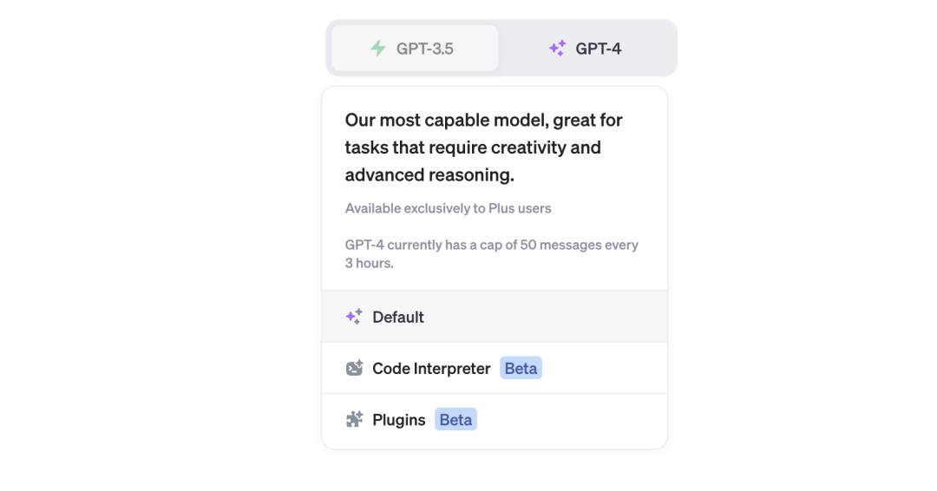
Task: Choose the Default GPT-4 mode
Action: tap(495, 317)
